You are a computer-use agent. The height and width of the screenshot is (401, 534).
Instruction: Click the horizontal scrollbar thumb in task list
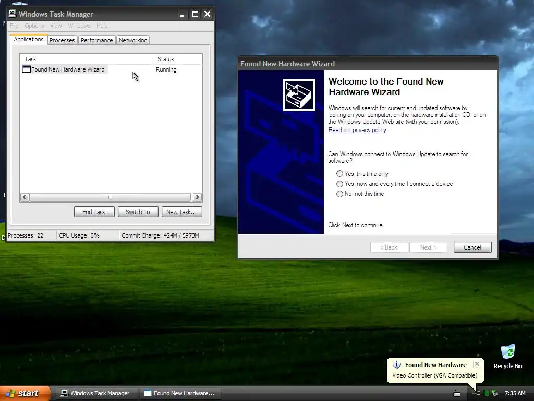110,197
